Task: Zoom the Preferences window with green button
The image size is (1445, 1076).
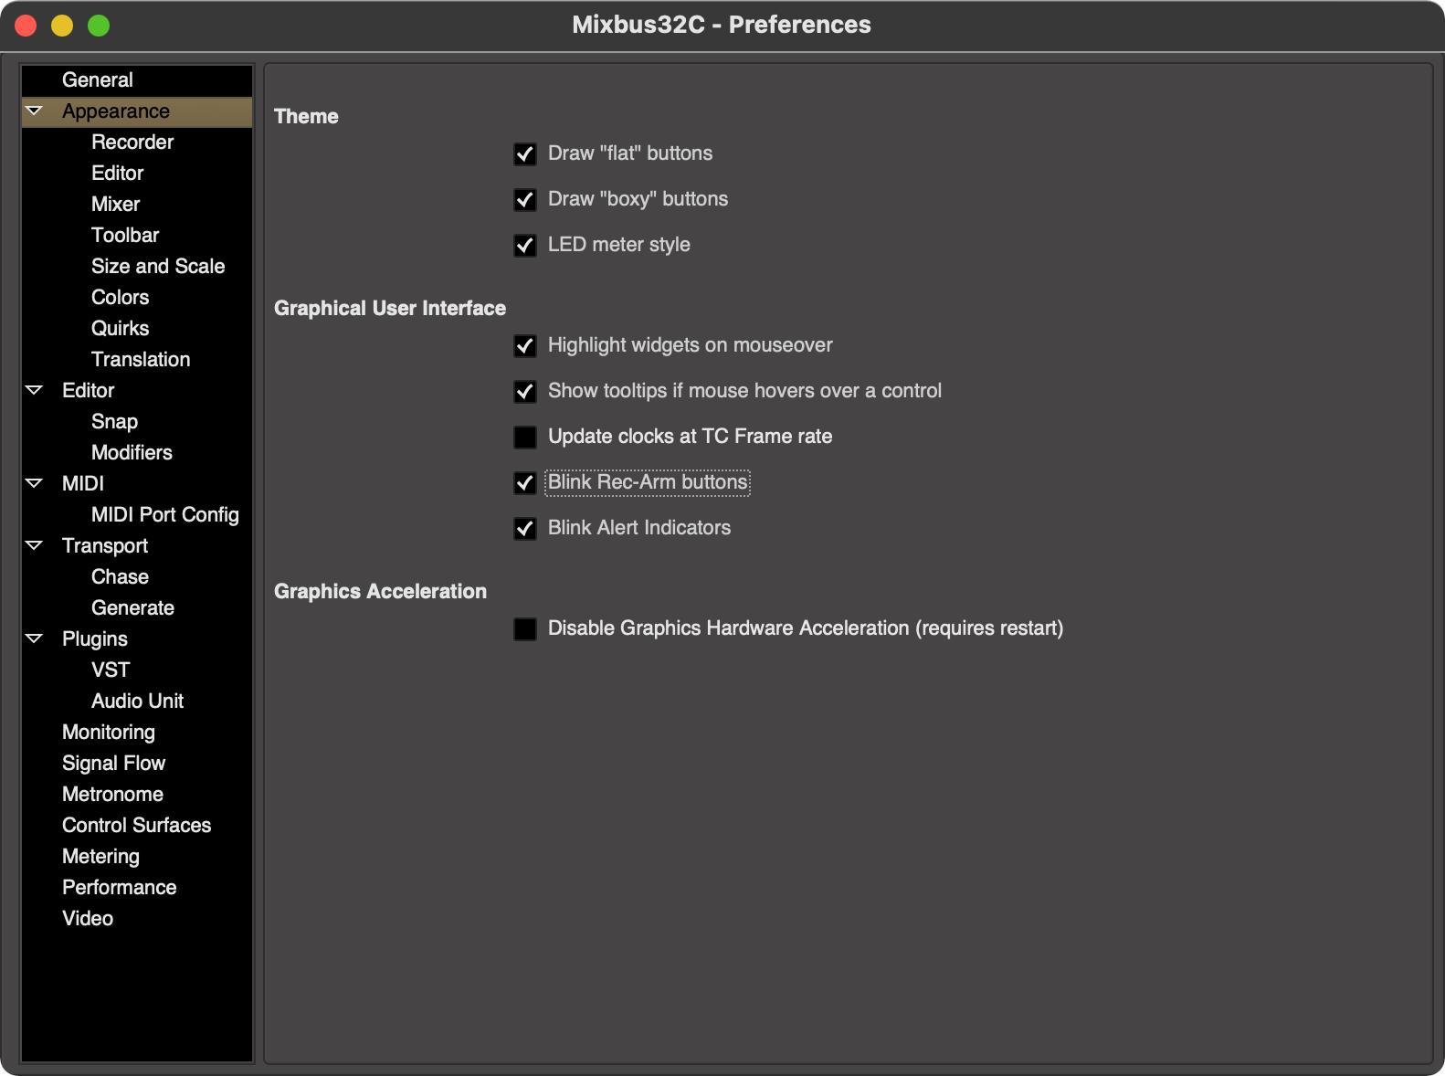Action: tap(99, 26)
